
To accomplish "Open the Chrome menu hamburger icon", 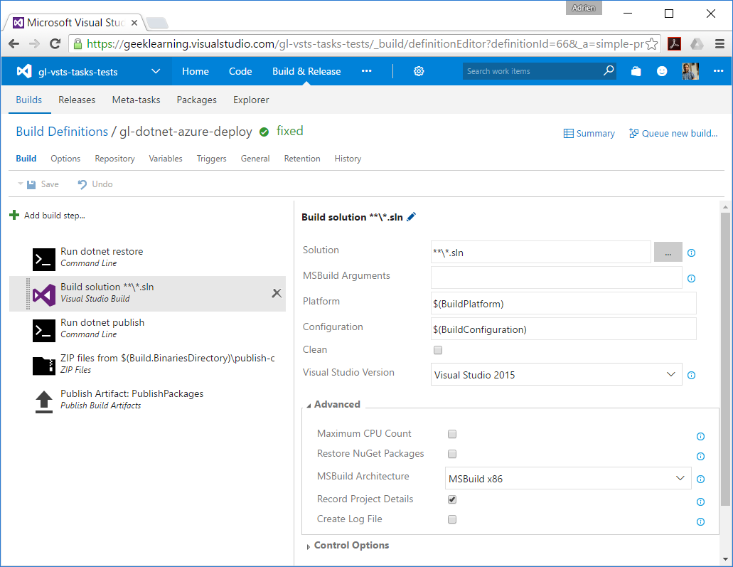I will [x=719, y=44].
